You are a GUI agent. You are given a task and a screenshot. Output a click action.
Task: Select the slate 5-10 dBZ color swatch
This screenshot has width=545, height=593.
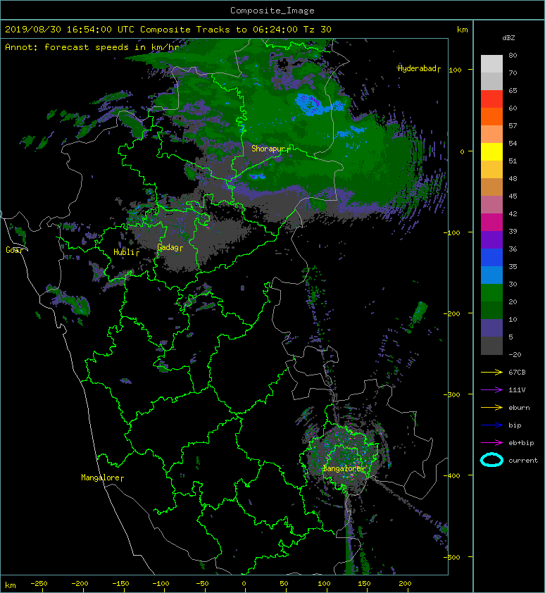point(491,328)
